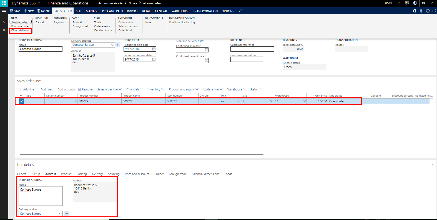Add multiple lines with Add lines
The image size is (437, 220).
point(45,89)
